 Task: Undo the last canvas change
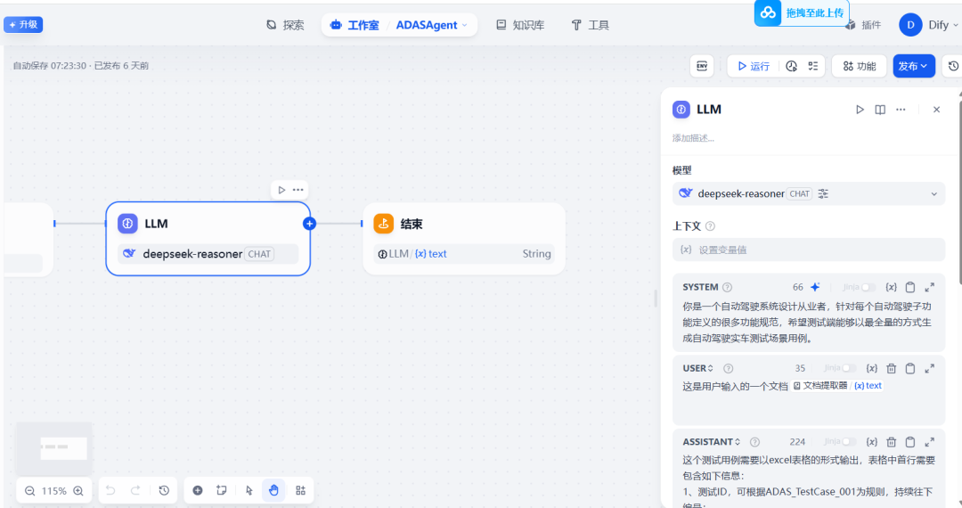point(110,490)
